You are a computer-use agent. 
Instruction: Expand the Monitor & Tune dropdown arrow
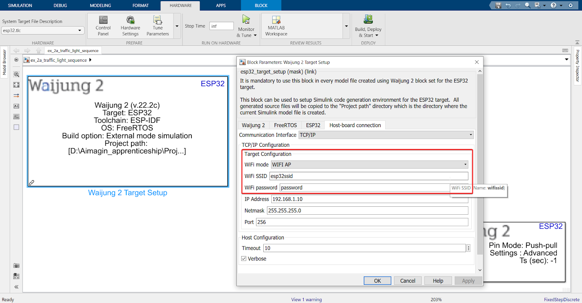(255, 36)
